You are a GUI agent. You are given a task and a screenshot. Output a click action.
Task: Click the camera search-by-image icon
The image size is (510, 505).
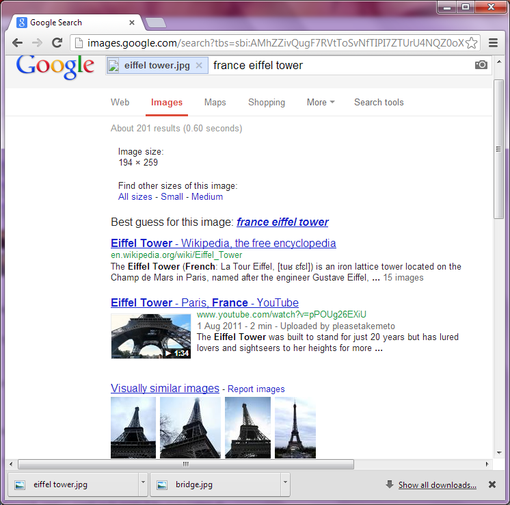tap(481, 65)
